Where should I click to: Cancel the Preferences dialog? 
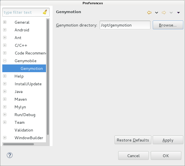click(x=133, y=156)
